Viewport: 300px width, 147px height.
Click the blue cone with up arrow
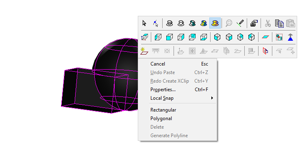point(290,37)
